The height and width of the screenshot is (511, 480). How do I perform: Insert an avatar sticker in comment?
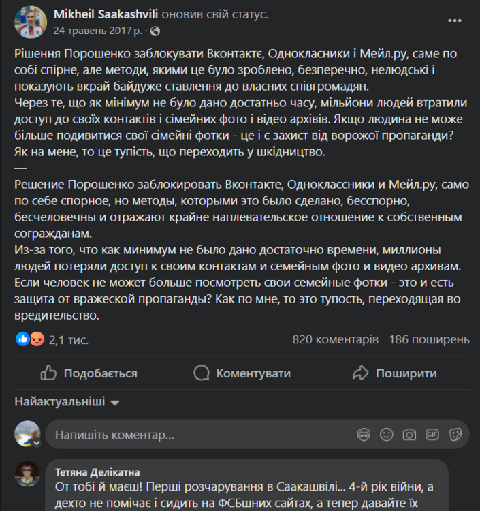pos(364,434)
